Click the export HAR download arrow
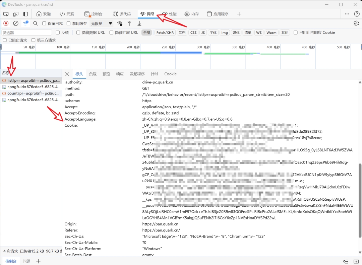Screen dimensions: 362x265 [139, 23]
